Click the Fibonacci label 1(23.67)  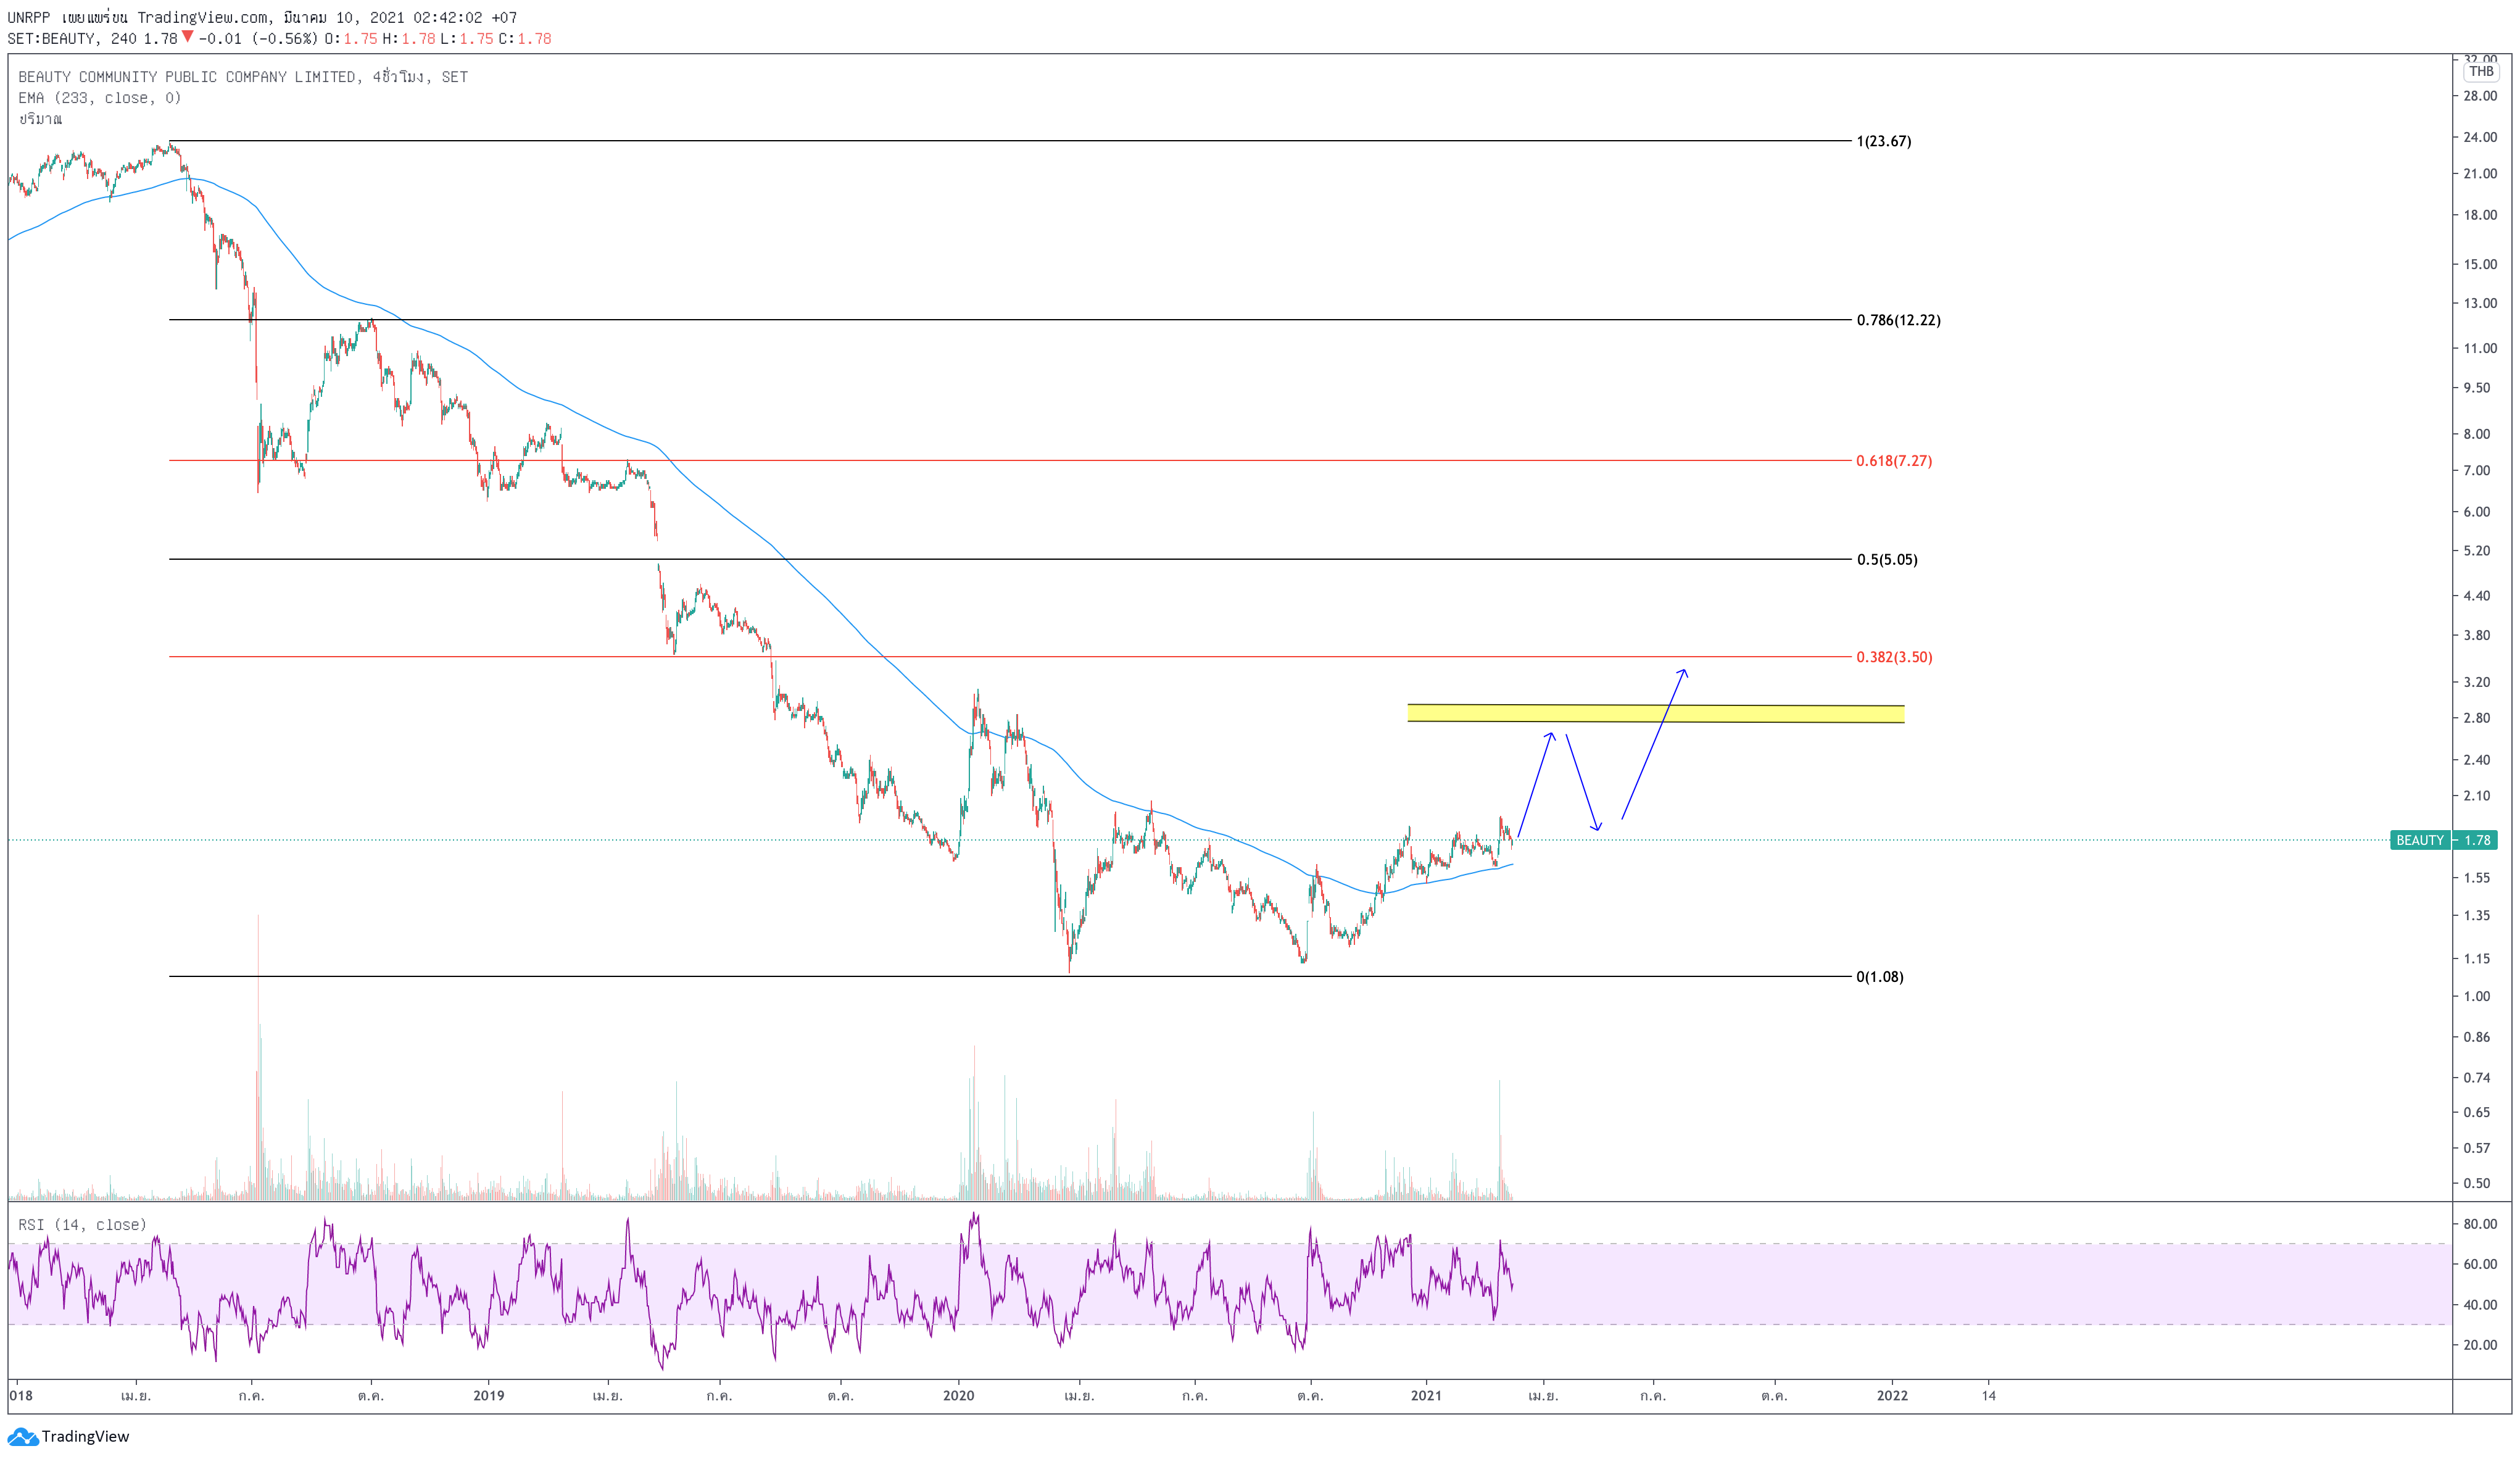coord(1883,141)
